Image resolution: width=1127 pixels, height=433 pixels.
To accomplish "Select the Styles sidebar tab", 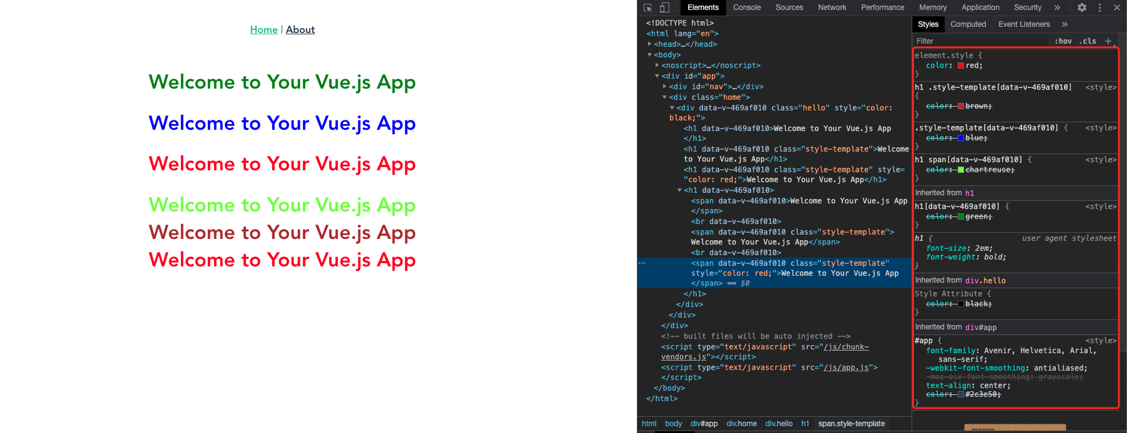I will pyautogui.click(x=928, y=24).
